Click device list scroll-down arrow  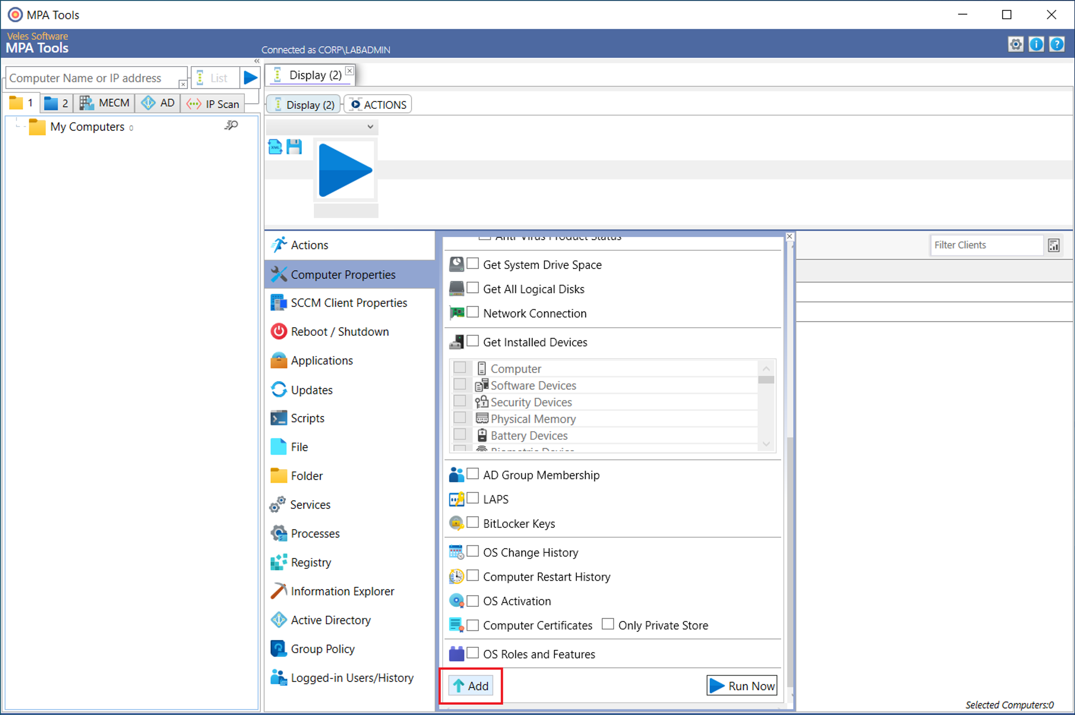pos(766,444)
